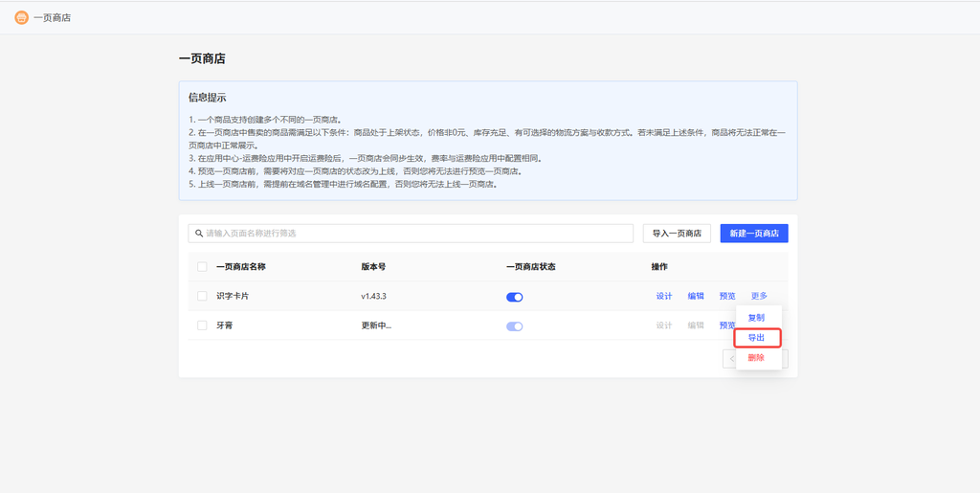Select 复制 from the more menu
The height and width of the screenshot is (493, 980).
[x=756, y=318]
